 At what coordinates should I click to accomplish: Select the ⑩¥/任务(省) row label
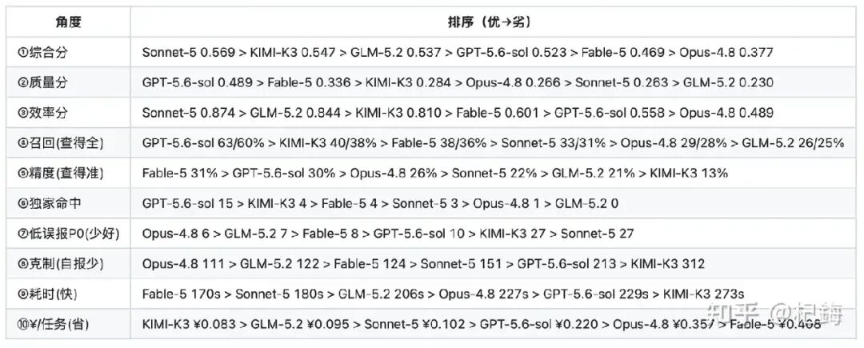(x=53, y=324)
